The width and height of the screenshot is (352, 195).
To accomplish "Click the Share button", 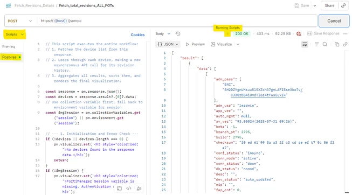I will 329,5.
